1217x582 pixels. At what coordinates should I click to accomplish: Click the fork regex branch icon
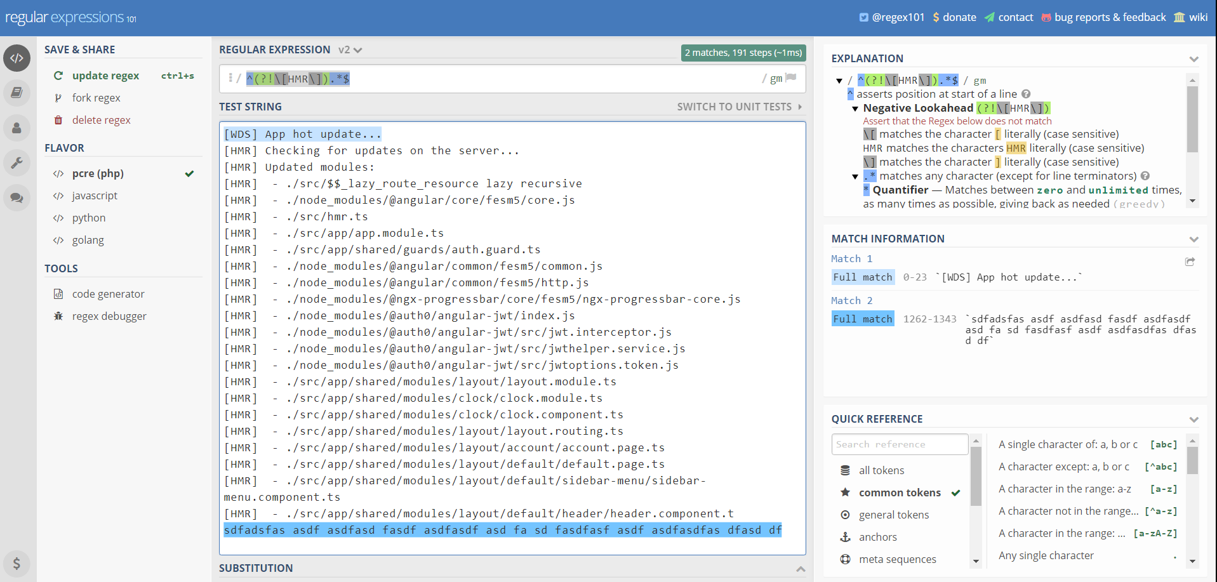point(58,98)
